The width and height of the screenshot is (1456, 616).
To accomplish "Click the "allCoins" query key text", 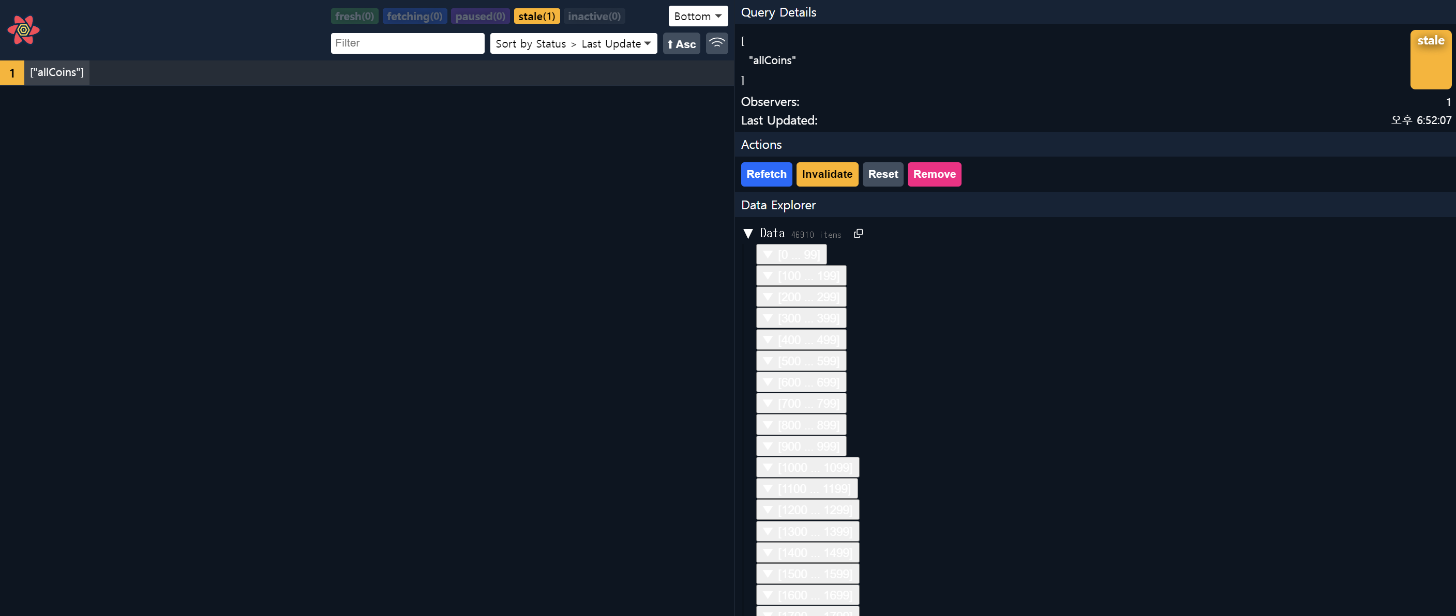I will [x=772, y=60].
